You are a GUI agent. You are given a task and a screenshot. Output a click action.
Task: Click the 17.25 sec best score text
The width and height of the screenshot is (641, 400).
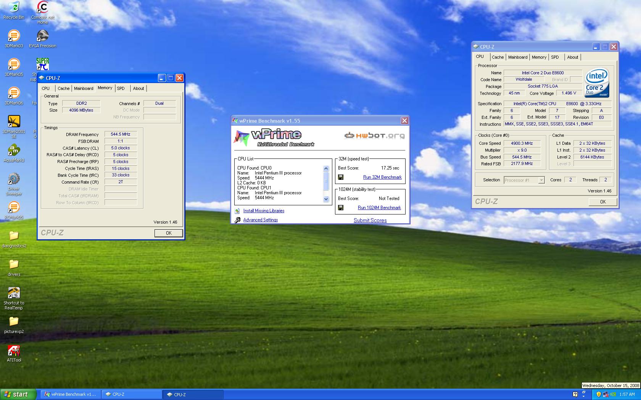(390, 168)
